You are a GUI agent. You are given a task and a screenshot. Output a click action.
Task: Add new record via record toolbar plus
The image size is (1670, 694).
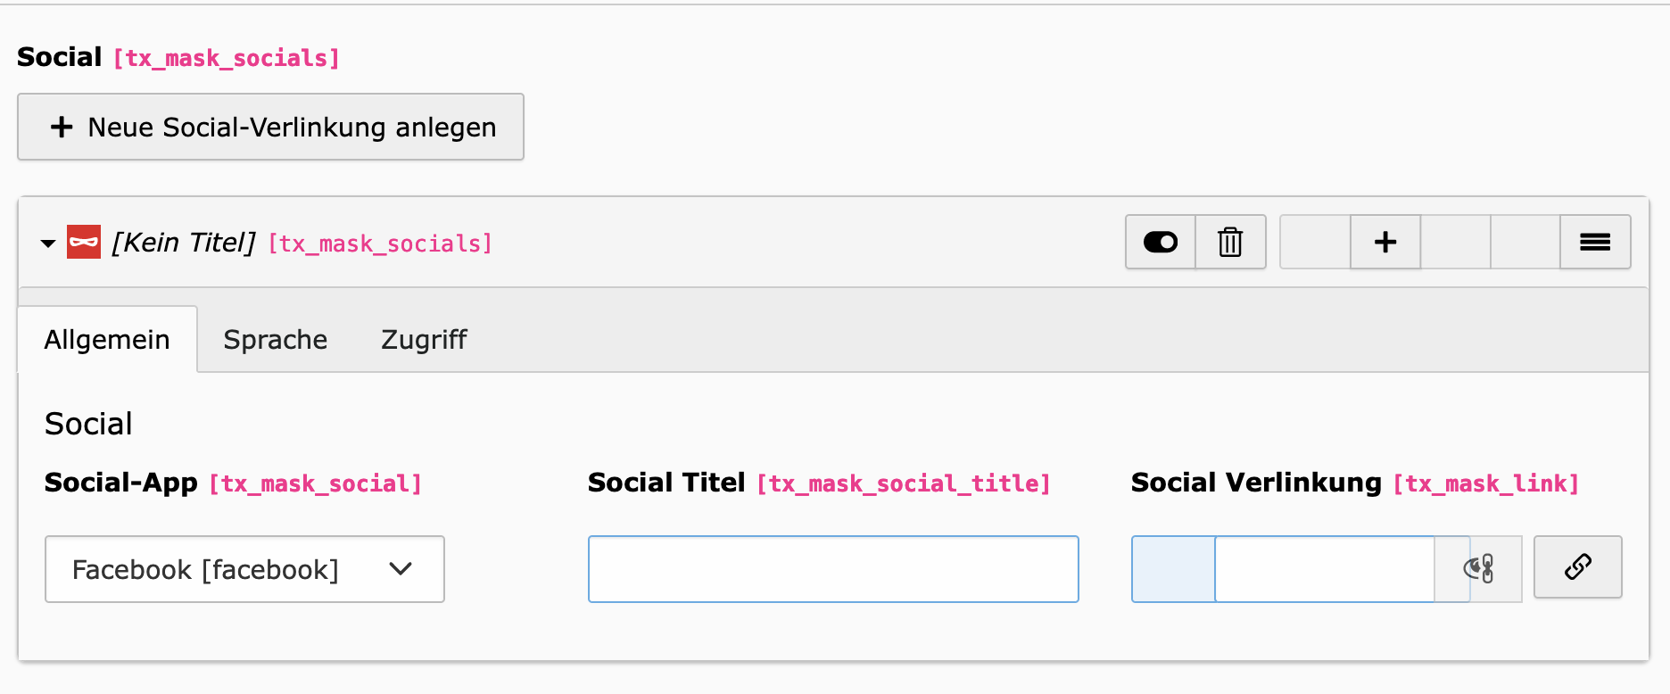click(x=1385, y=242)
